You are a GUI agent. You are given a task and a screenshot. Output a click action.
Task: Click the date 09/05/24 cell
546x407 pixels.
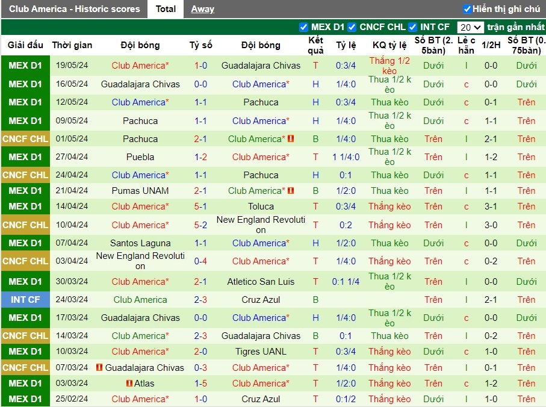click(72, 120)
